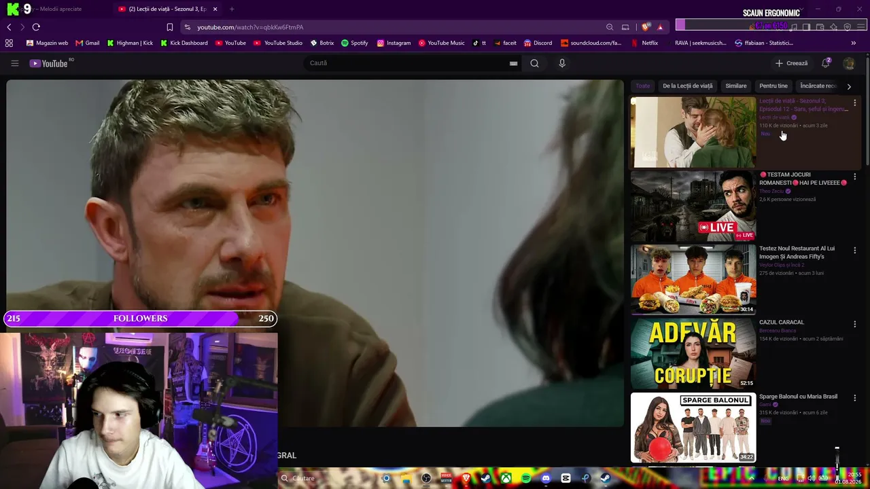The width and height of the screenshot is (870, 489).
Task: Open options for Sparge Balonul cu Maria Brasil
Action: [854, 398]
